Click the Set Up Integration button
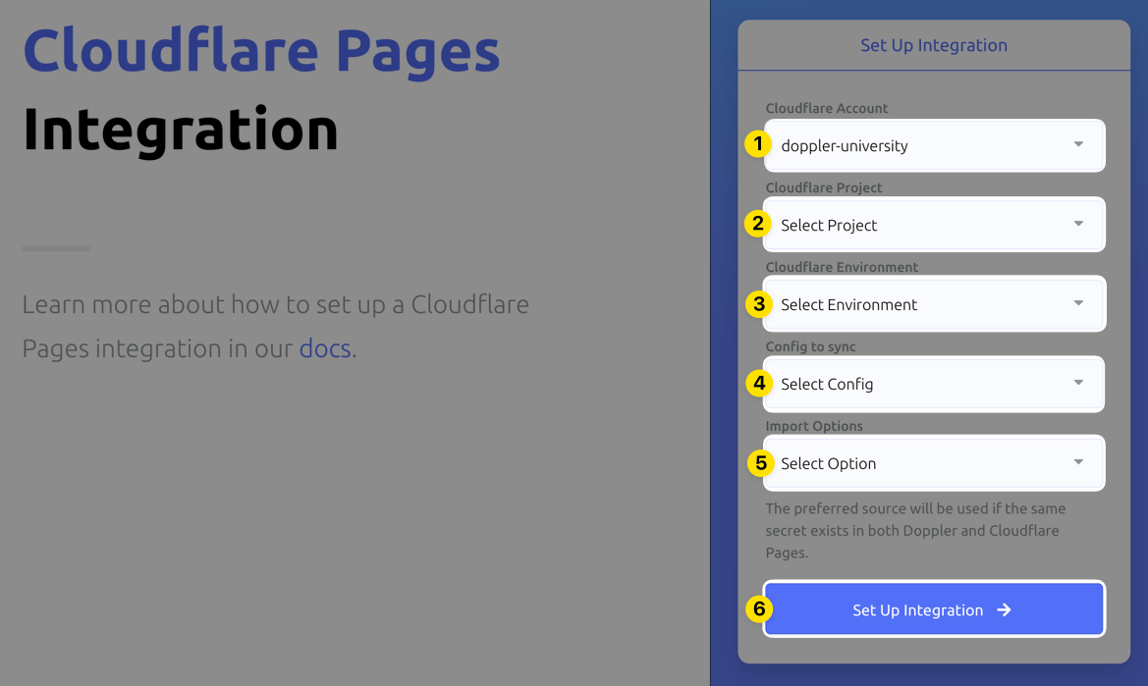The height and width of the screenshot is (686, 1148). tap(934, 609)
